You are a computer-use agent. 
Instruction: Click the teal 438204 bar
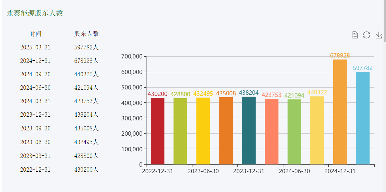coord(249,130)
